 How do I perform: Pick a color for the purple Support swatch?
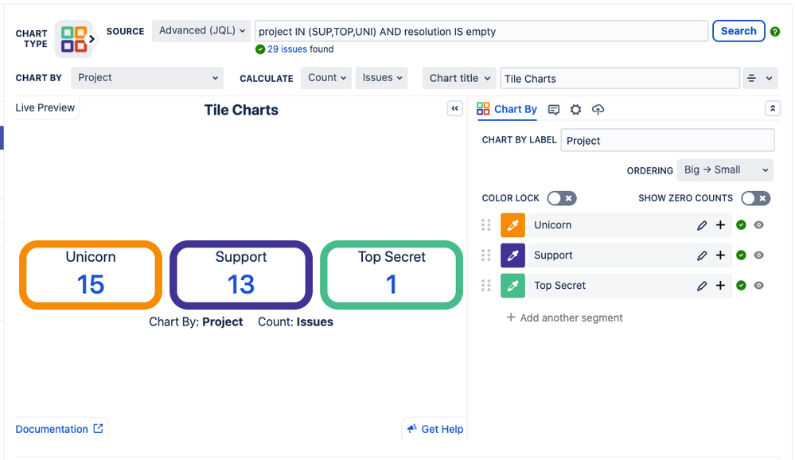(512, 255)
